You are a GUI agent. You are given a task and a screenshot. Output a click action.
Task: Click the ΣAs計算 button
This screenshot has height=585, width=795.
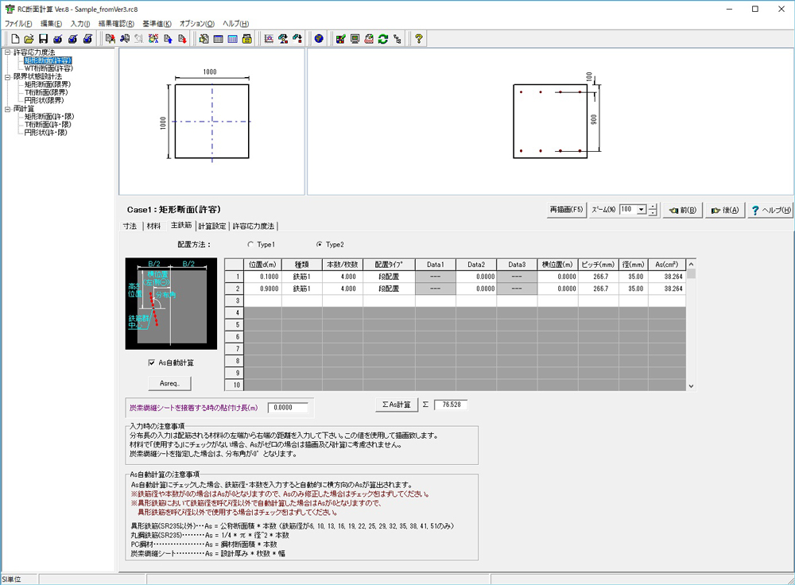(x=397, y=405)
